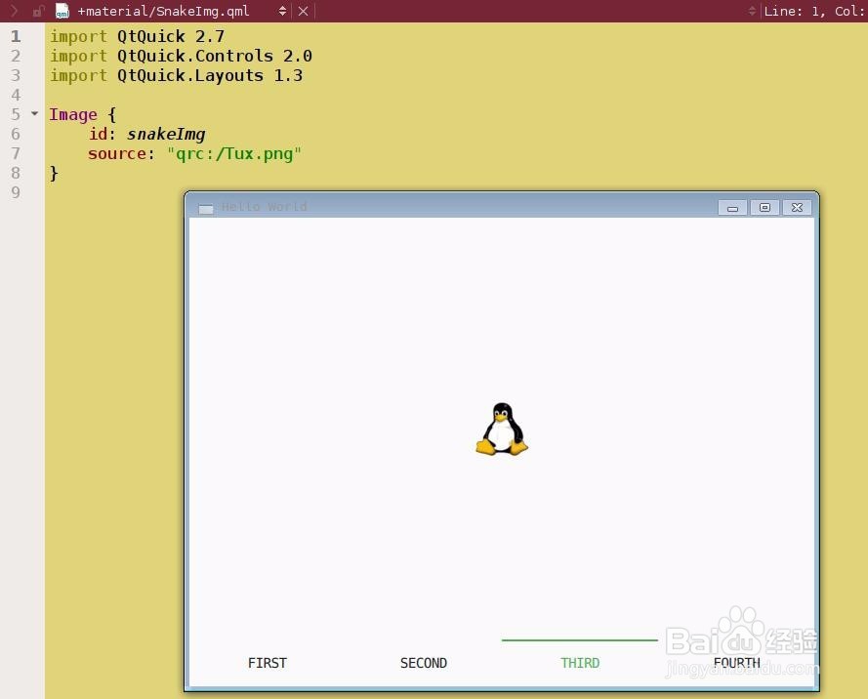
Task: Minimize the Hello World window
Action: pyautogui.click(x=732, y=208)
